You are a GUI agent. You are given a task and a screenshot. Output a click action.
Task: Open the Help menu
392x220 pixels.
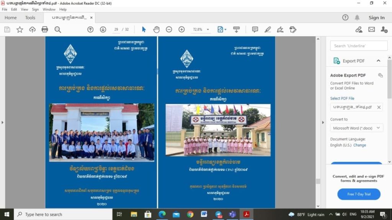point(63,9)
